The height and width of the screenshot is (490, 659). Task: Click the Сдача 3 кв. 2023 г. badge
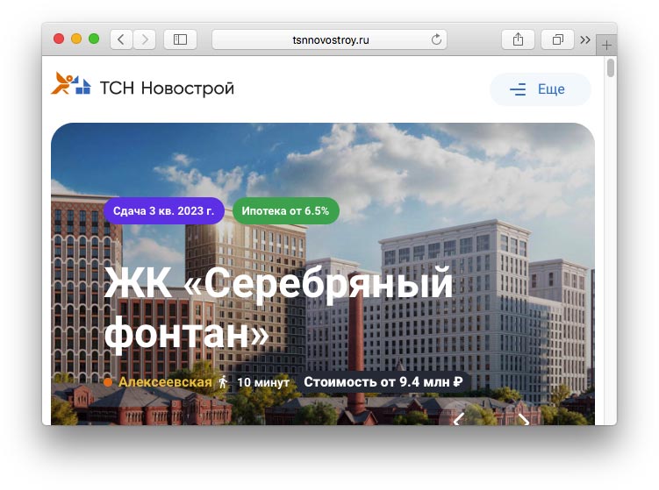[x=163, y=210]
